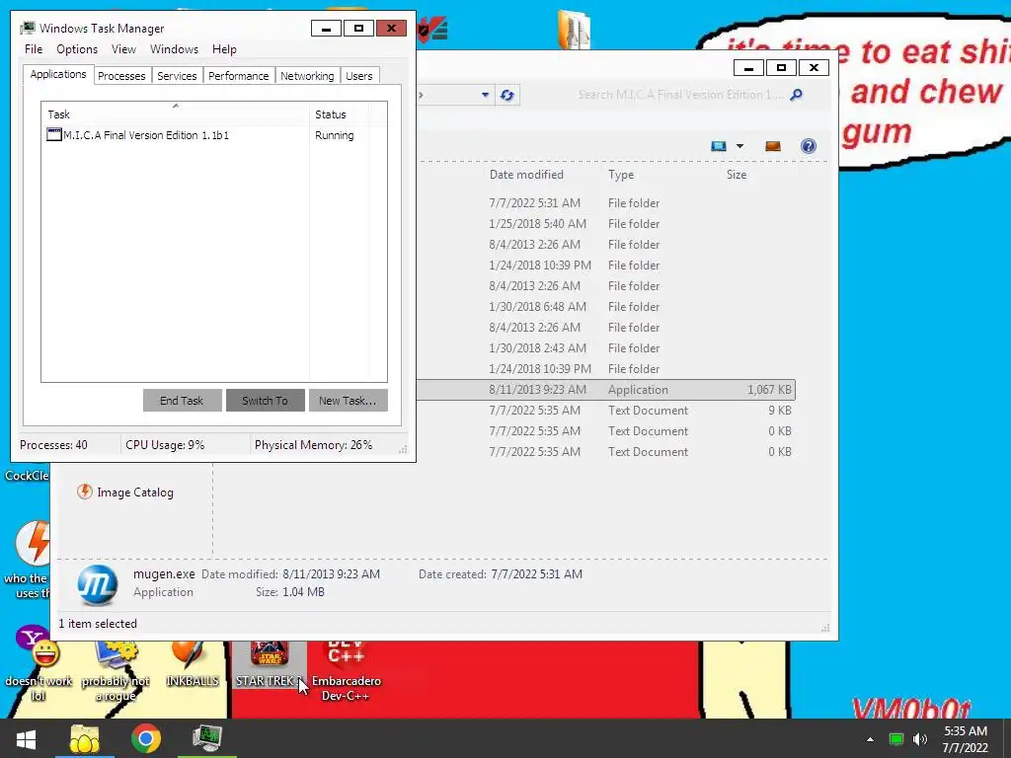Screen dimensions: 1011x758
Task: Click the desktop icon behind Task Manager's close button
Action: point(432,30)
